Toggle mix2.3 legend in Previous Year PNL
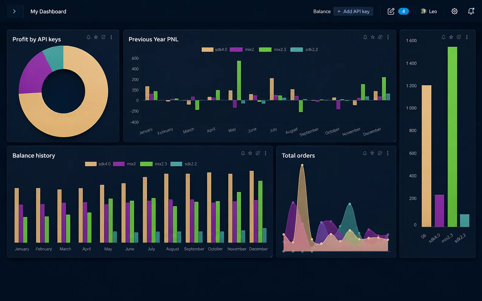The width and height of the screenshot is (482, 301). point(273,49)
